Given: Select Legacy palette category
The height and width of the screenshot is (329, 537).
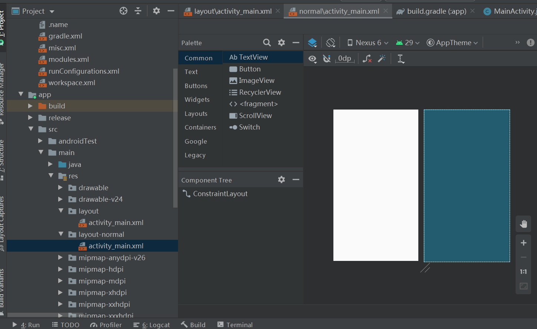Looking at the screenshot, I should (x=195, y=155).
